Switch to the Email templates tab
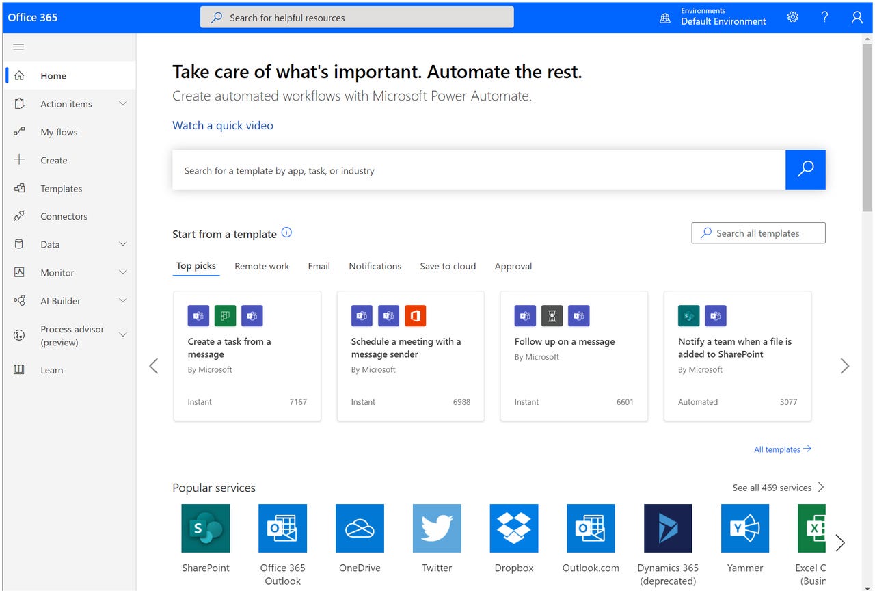The image size is (875, 593). click(x=319, y=266)
